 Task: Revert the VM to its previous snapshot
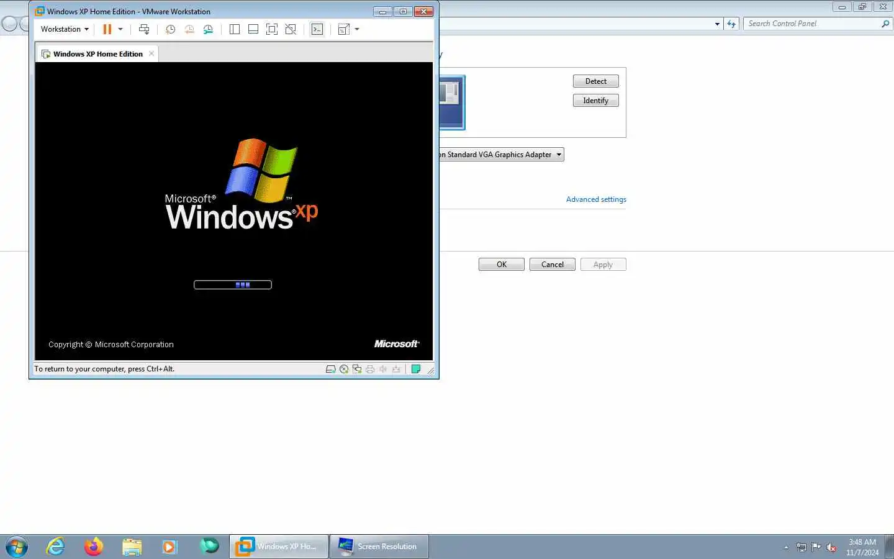point(189,29)
